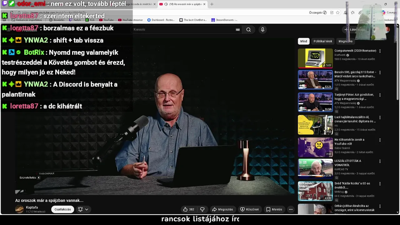Viewport: 400px width, 225px height.
Task: Open options menu for Benzin 595 video
Action: [380, 72]
